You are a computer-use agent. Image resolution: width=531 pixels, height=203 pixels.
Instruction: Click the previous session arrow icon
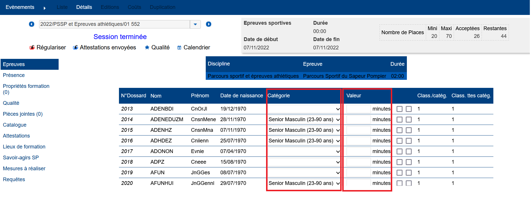point(32,24)
